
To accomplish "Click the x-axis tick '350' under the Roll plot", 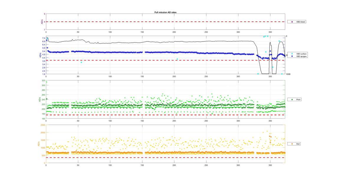I will pyautogui.click(x=270, y=165).
